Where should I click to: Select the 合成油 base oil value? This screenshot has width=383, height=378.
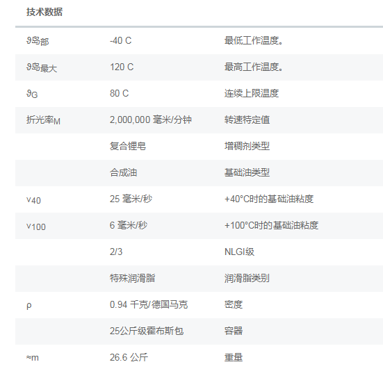coord(123,172)
